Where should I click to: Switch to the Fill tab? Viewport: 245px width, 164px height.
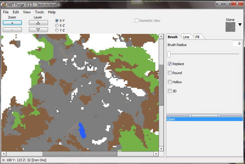point(197,37)
